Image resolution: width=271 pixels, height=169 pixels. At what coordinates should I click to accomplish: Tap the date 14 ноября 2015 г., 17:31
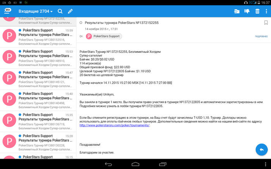pyautogui.click(x=101, y=29)
